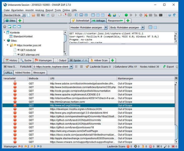Open Body: Rohdaten anzeigen dropdown
This screenshot has height=151, width=184.
(127, 27)
